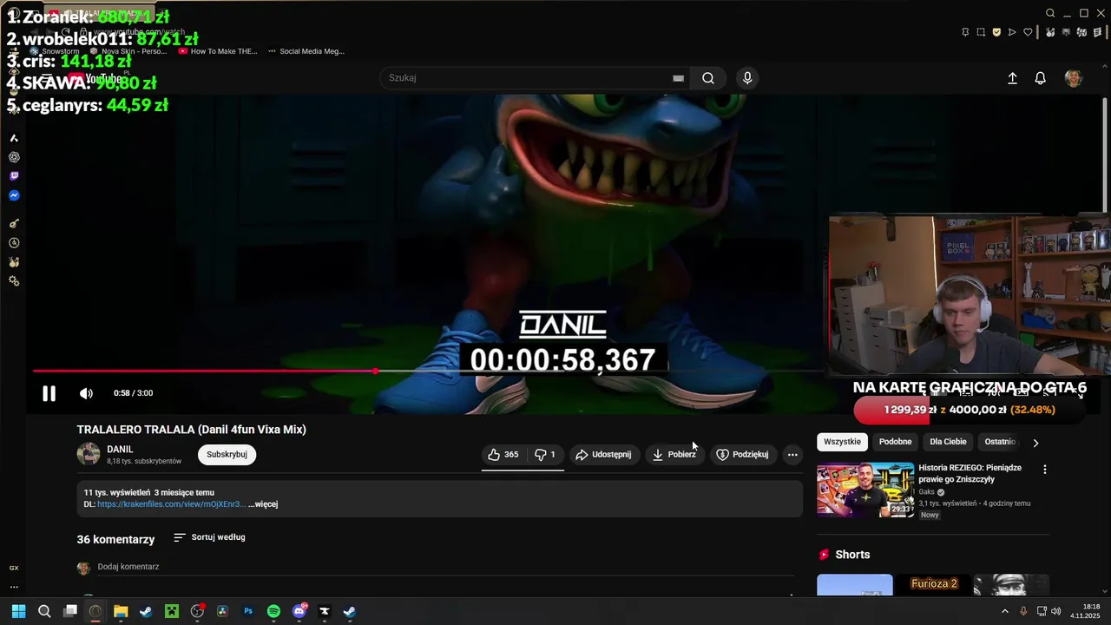Open Windows taskbar search
1111x625 pixels.
tap(44, 611)
